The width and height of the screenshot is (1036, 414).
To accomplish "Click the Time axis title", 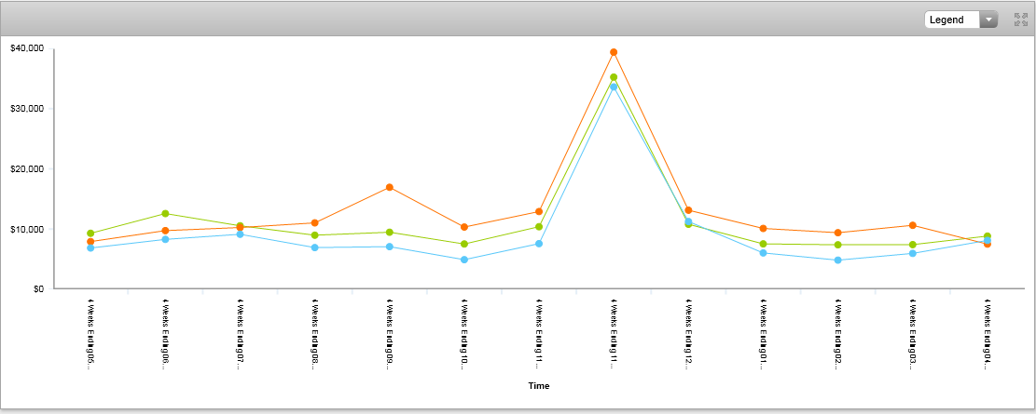I will [x=539, y=385].
